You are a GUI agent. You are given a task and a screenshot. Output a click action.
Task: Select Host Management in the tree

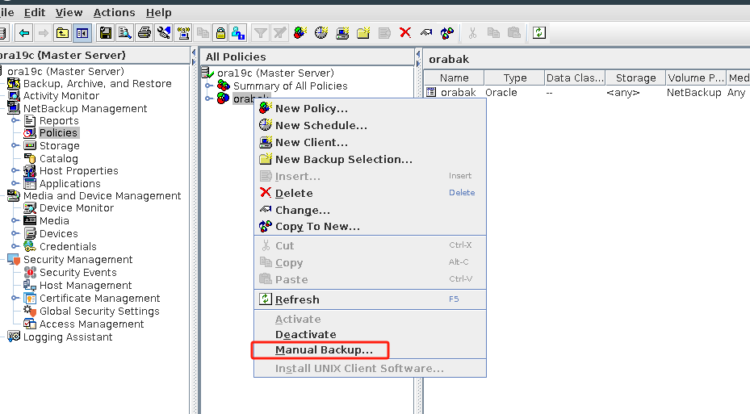(x=86, y=286)
